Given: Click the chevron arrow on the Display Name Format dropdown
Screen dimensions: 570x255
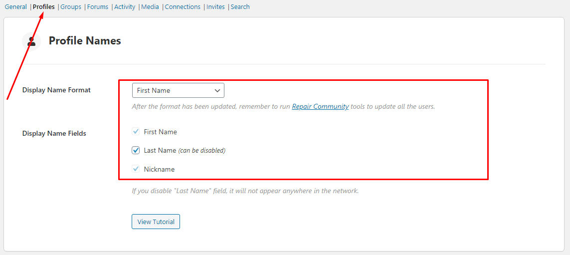Looking at the screenshot, I should pyautogui.click(x=217, y=91).
